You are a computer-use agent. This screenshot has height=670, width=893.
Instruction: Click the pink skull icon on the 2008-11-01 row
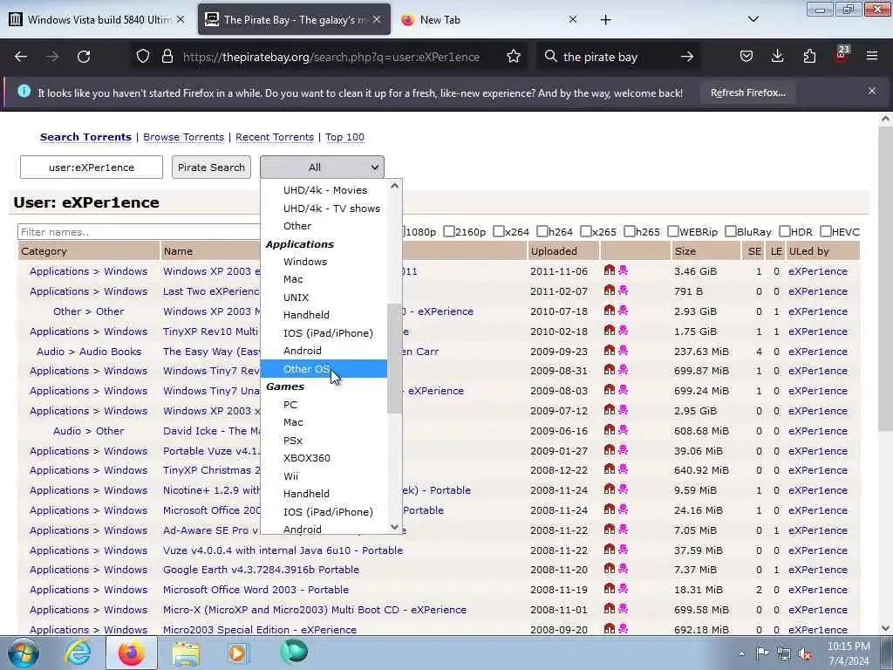coord(623,608)
